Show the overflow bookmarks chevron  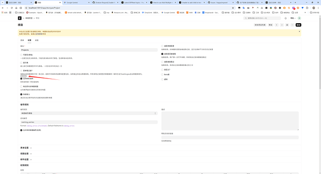(x=305, y=13)
